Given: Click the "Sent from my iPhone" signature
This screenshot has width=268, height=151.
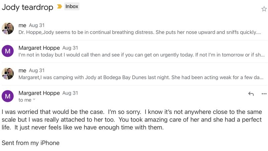Looking at the screenshot, I should [30, 143].
